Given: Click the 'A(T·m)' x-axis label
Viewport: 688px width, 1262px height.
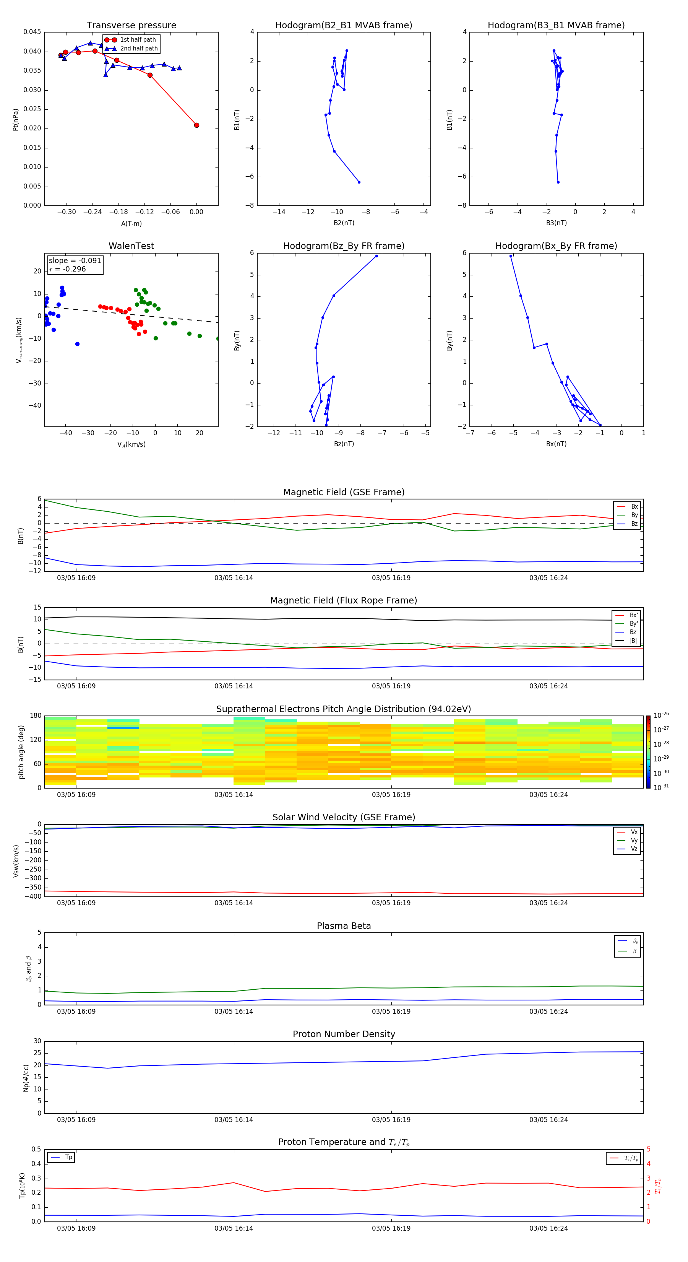Looking at the screenshot, I should click(x=131, y=224).
